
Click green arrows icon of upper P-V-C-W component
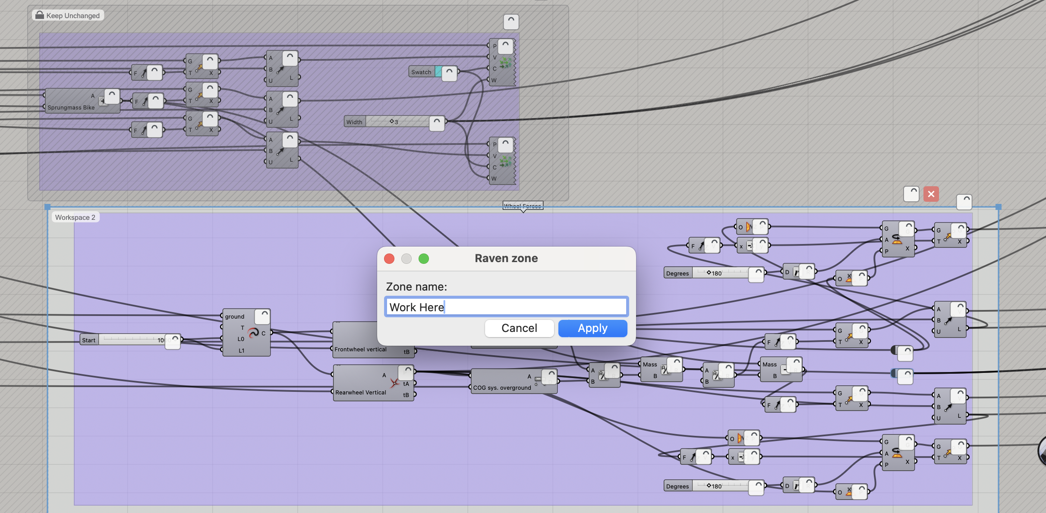click(x=505, y=64)
